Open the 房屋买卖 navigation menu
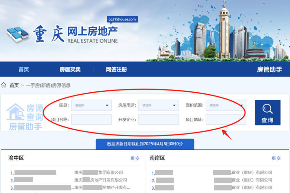The width and height of the screenshot is (290, 193). (x=70, y=69)
